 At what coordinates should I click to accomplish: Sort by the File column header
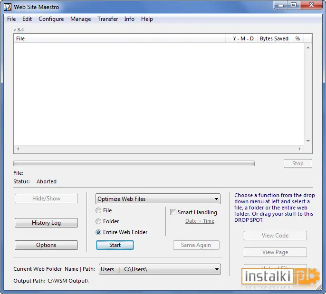tap(120, 38)
